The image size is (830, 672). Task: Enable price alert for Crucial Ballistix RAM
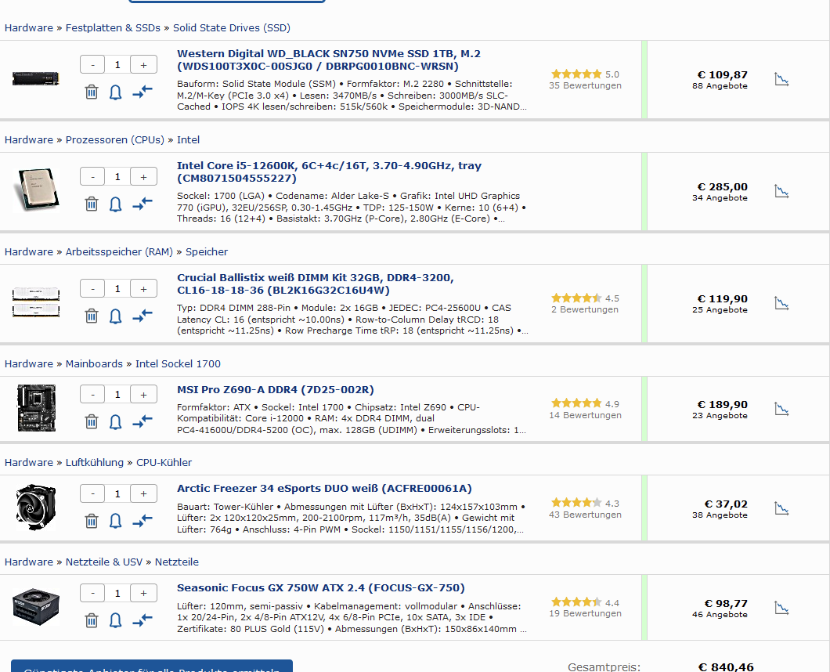[115, 316]
